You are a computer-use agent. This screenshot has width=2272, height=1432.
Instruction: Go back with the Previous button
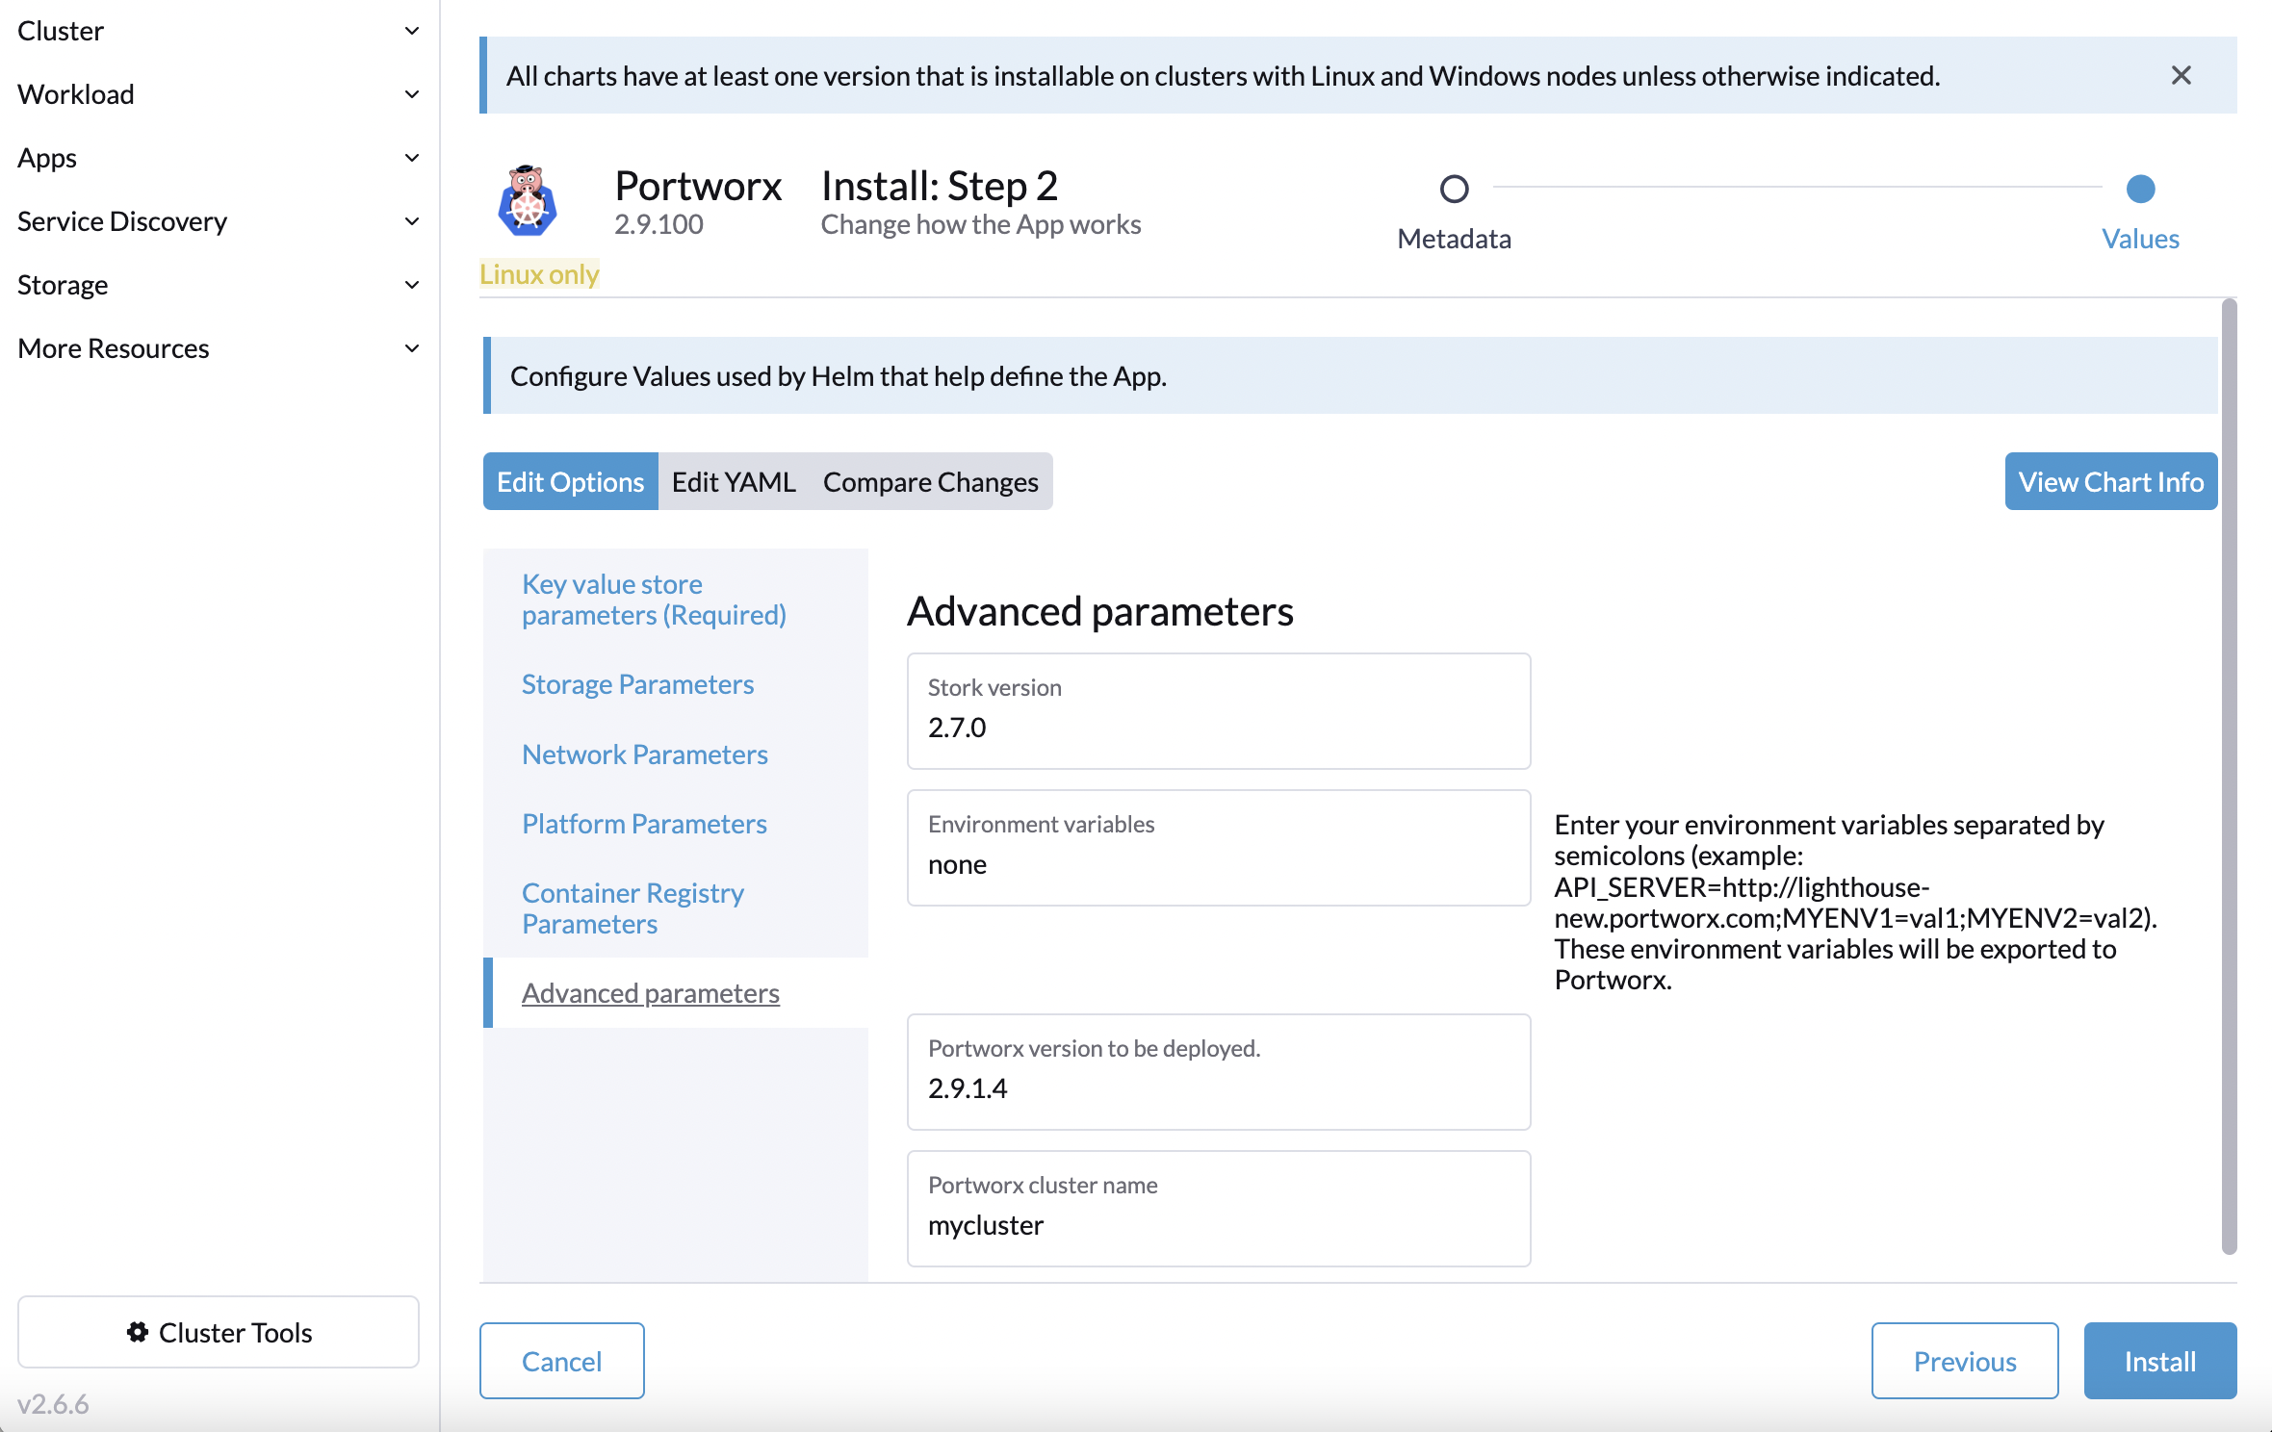click(x=1964, y=1361)
